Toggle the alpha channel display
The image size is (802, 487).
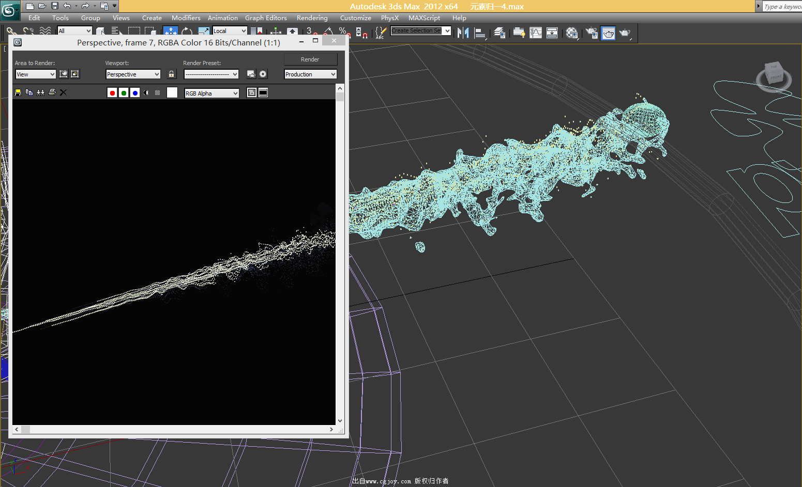pyautogui.click(x=146, y=93)
